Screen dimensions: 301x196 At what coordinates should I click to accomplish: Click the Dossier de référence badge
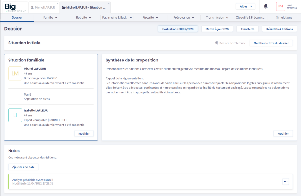[230, 43]
